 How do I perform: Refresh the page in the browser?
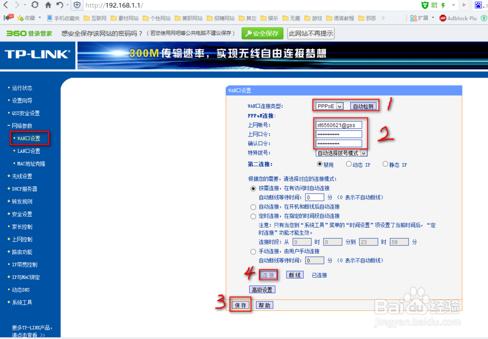34,5
